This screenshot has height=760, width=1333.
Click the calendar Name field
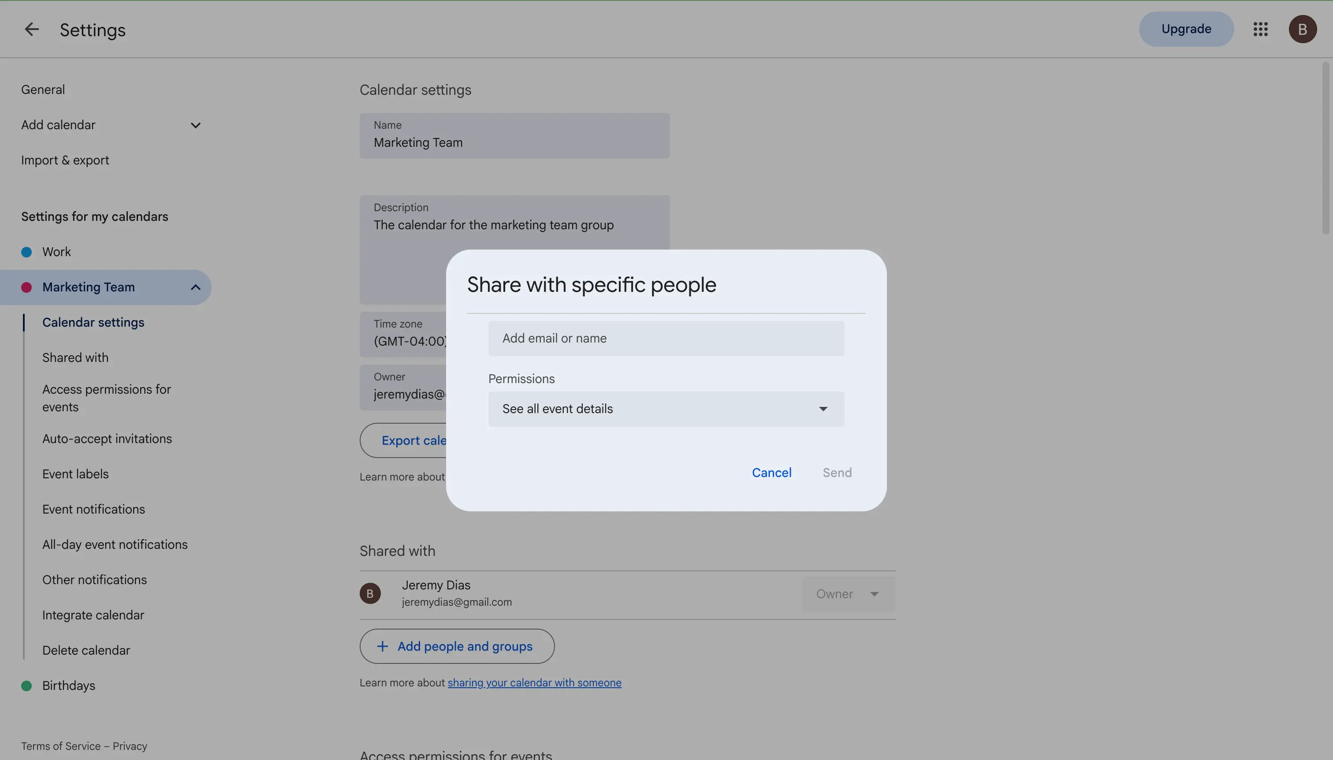tap(514, 136)
